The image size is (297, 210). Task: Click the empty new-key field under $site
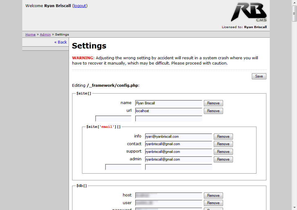point(114,119)
